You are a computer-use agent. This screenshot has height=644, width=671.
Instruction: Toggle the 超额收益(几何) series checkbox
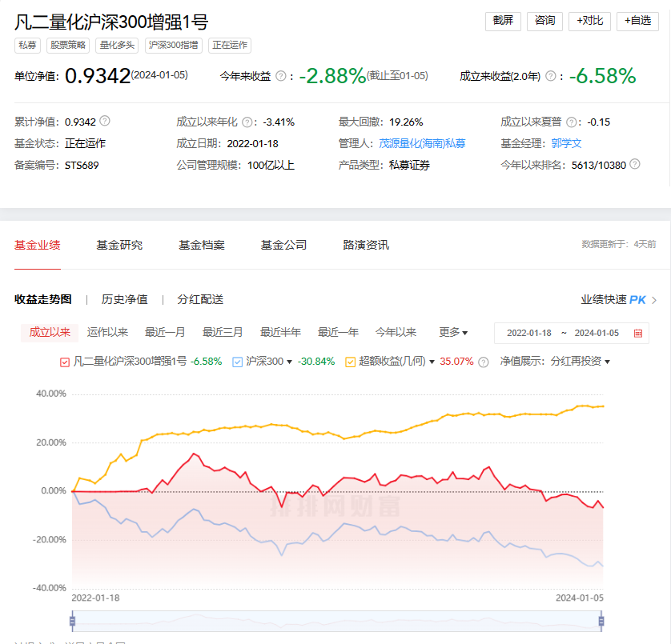(x=350, y=362)
